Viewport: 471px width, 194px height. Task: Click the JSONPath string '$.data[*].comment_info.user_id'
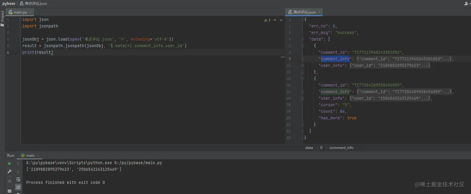tap(146, 46)
